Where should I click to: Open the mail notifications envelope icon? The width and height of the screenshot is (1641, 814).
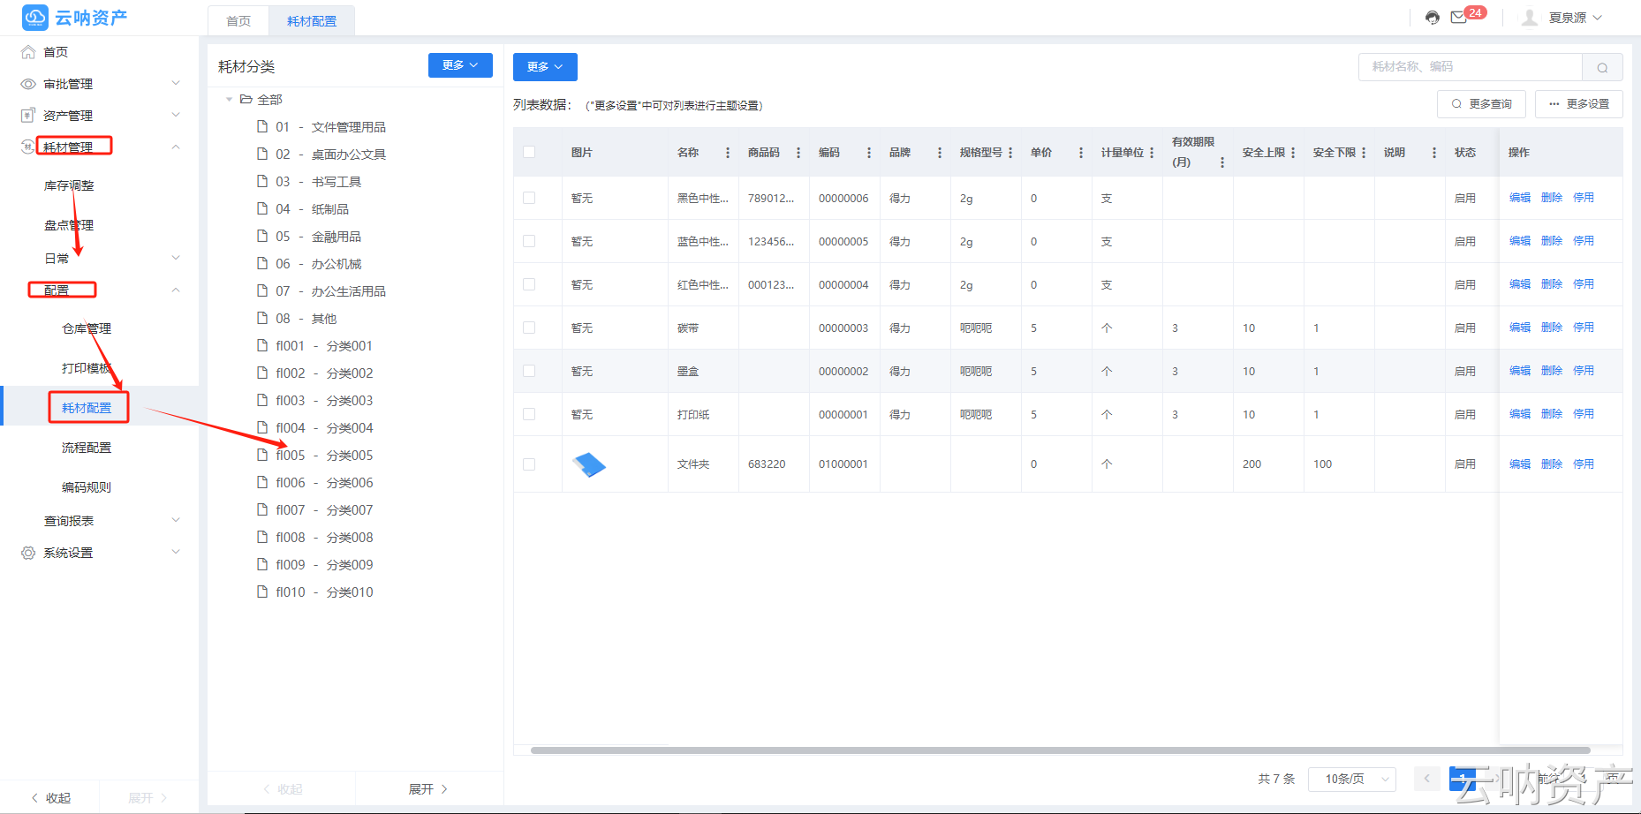(x=1459, y=18)
